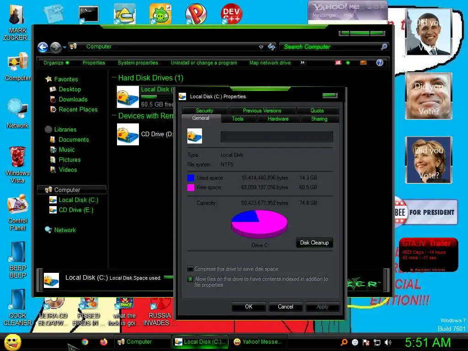Uncheck Allow files to have contents indexed
Viewport: 468px width, 351px height.
(x=190, y=279)
